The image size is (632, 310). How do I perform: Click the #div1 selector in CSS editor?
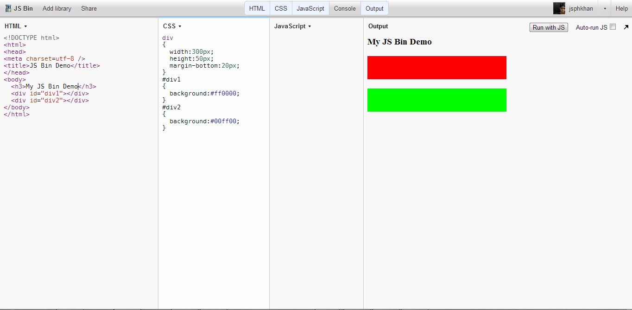coord(171,80)
